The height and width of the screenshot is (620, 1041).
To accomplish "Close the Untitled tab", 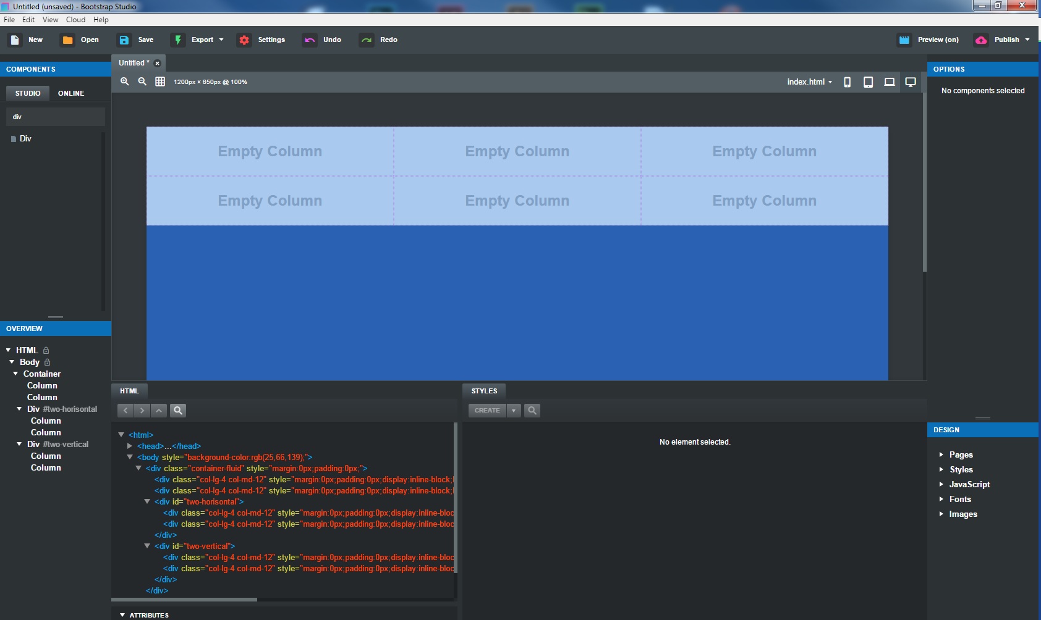I will pos(158,63).
